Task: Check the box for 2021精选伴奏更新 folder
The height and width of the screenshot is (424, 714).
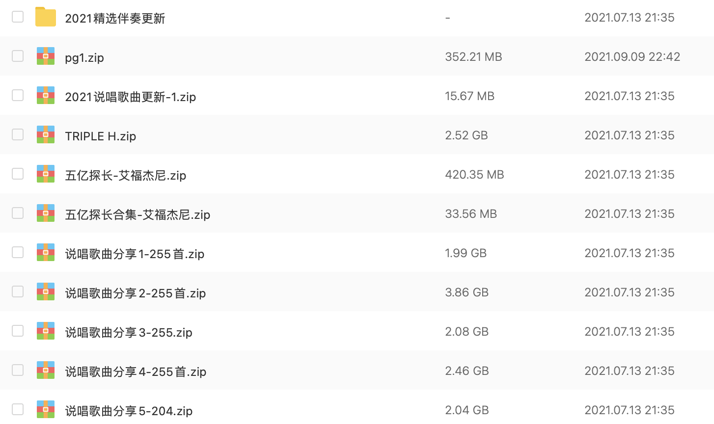Action: click(x=18, y=17)
